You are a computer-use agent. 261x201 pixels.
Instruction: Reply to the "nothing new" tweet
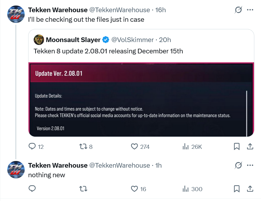[32, 189]
